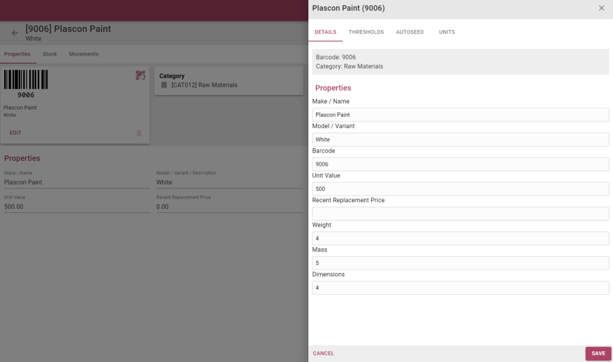Screen dimensions: 613x362
Task: Switch to the Movements tab
Action: 84,54
